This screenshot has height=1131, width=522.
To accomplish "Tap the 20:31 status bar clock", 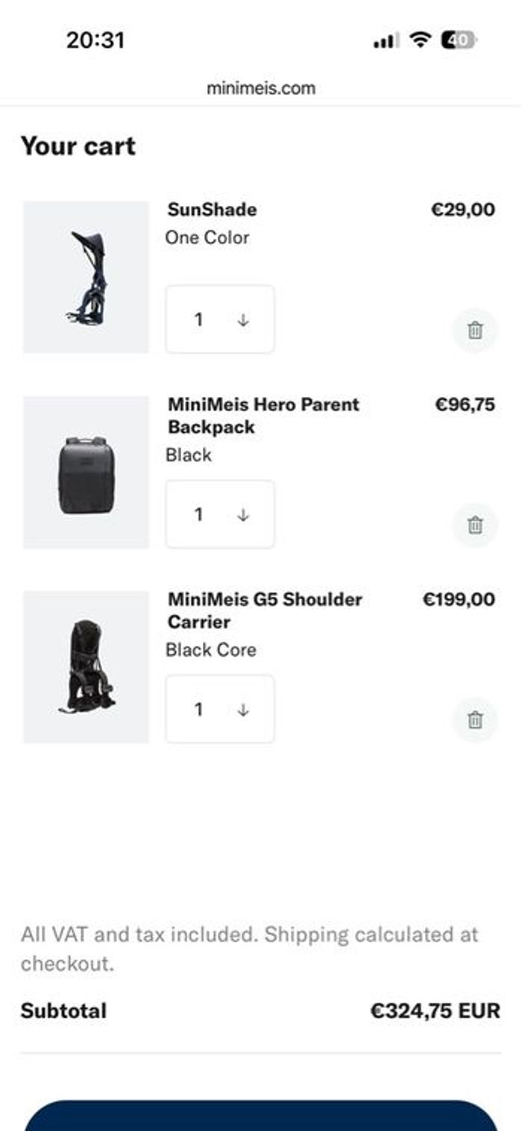I will (x=95, y=40).
